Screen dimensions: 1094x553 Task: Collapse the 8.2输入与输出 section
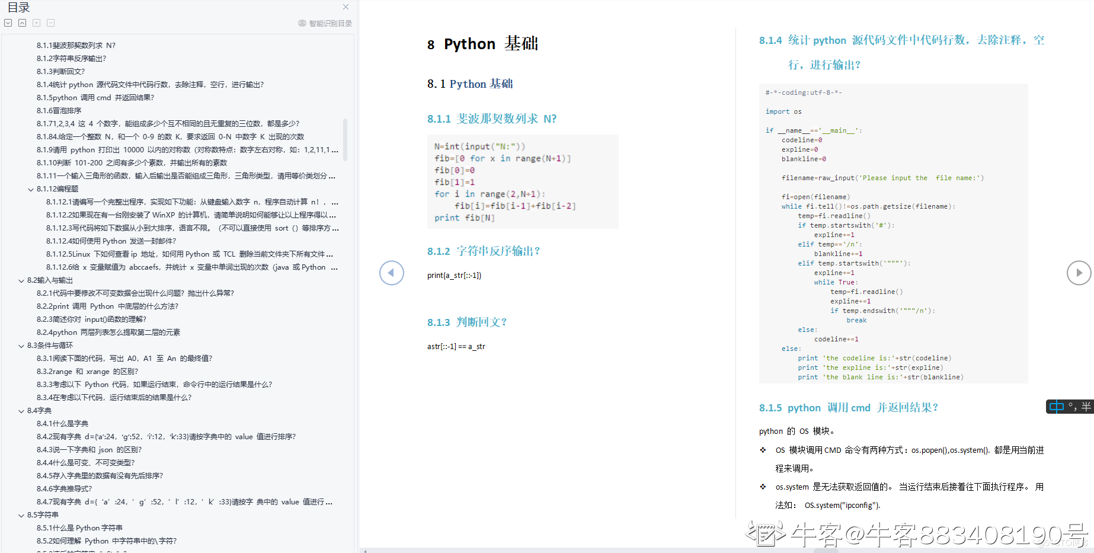[x=21, y=280]
